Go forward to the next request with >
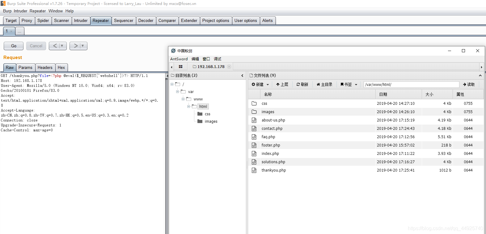This screenshot has width=486, height=234. (x=76, y=46)
